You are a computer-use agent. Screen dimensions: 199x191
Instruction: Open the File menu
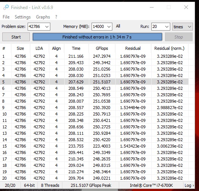point(6,17)
